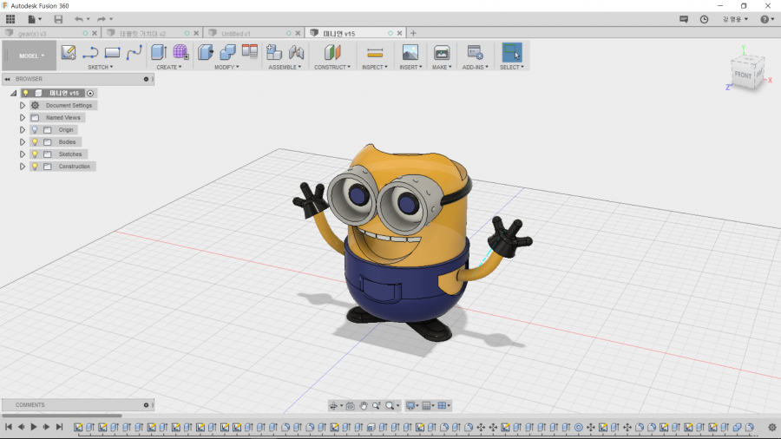Viewport: 781px width, 439px height.
Task: Select the Split Body tool
Action: tap(250, 52)
